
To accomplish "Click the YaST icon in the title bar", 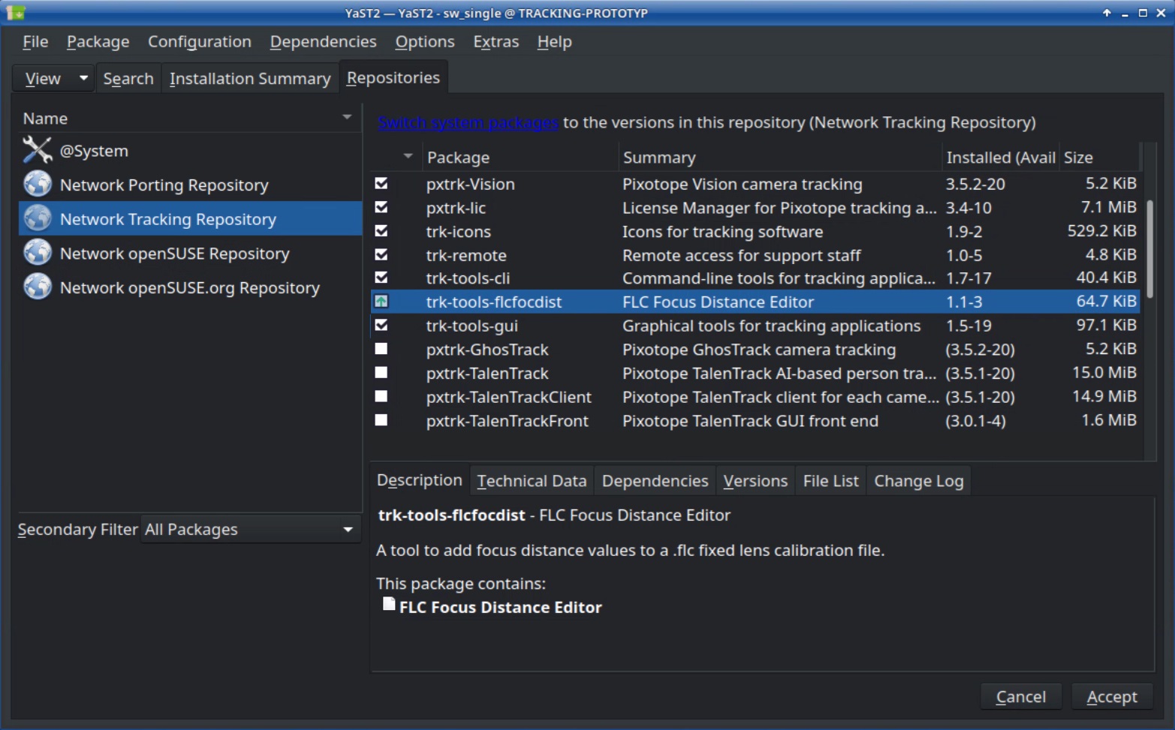I will coord(16,13).
